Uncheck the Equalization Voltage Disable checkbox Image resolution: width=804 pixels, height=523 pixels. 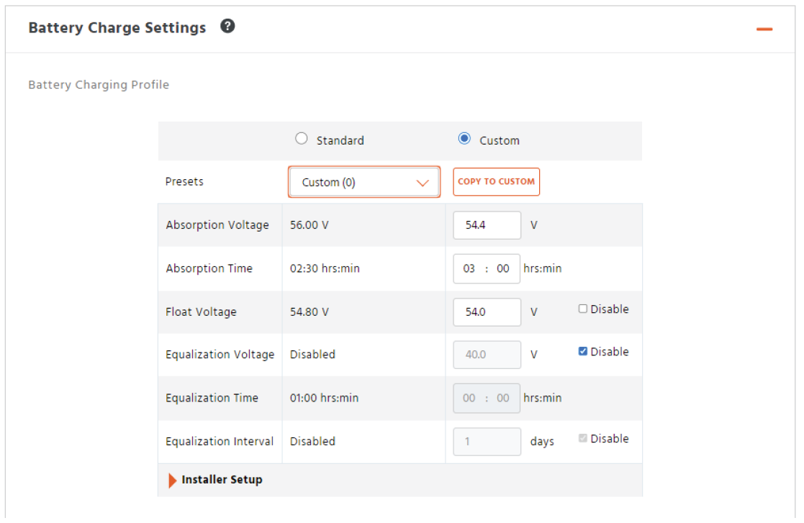pos(583,352)
